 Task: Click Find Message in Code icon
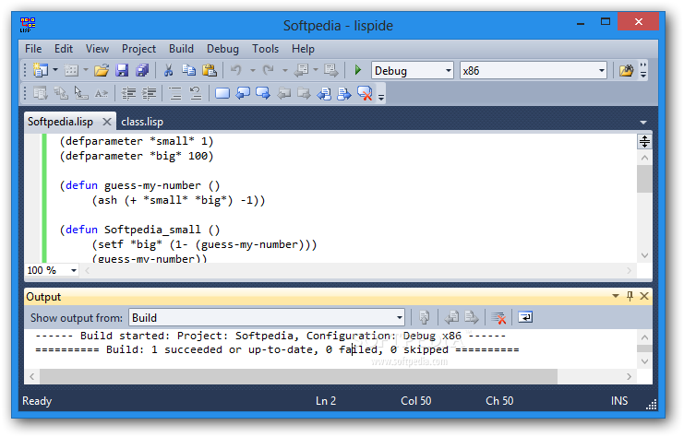click(424, 318)
